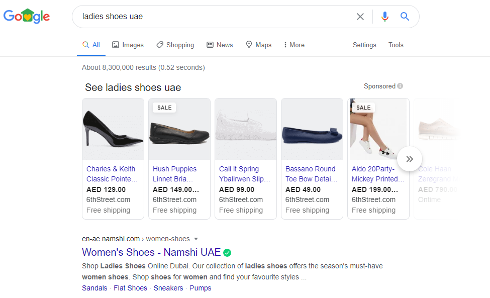The height and width of the screenshot is (298, 490).
Task: Open the Hush Puppies Linnet Bria link
Action: (174, 174)
